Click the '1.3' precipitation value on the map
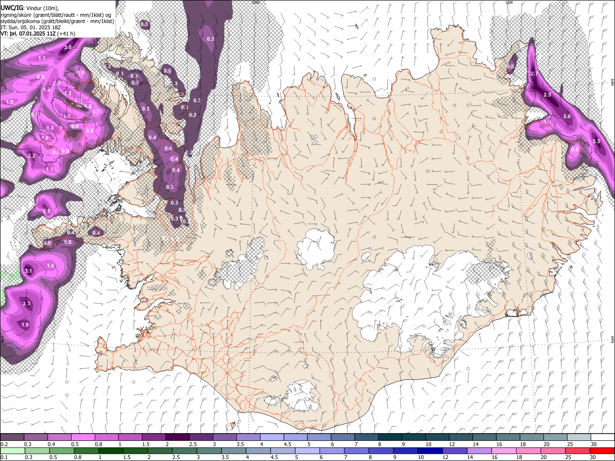The height and width of the screenshot is (461, 615). [50, 128]
